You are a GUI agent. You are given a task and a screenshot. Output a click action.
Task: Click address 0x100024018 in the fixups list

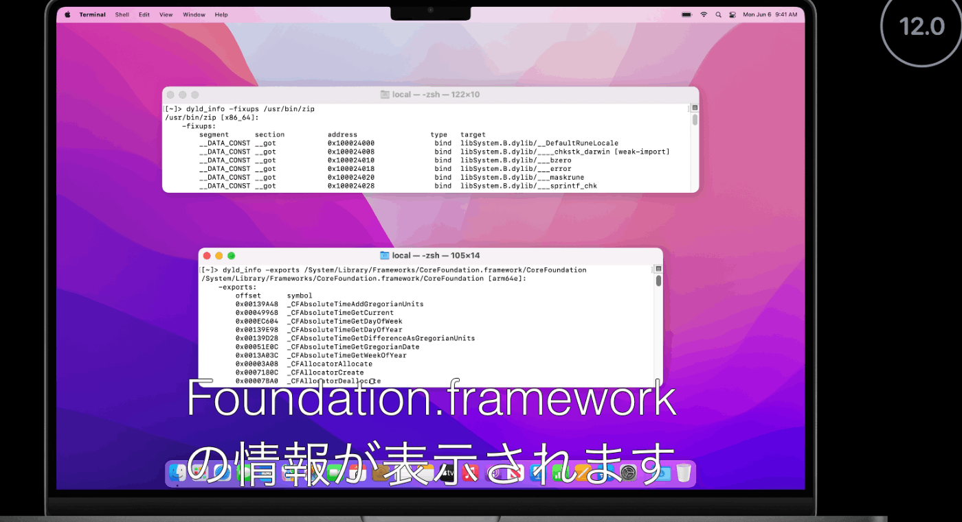point(351,169)
